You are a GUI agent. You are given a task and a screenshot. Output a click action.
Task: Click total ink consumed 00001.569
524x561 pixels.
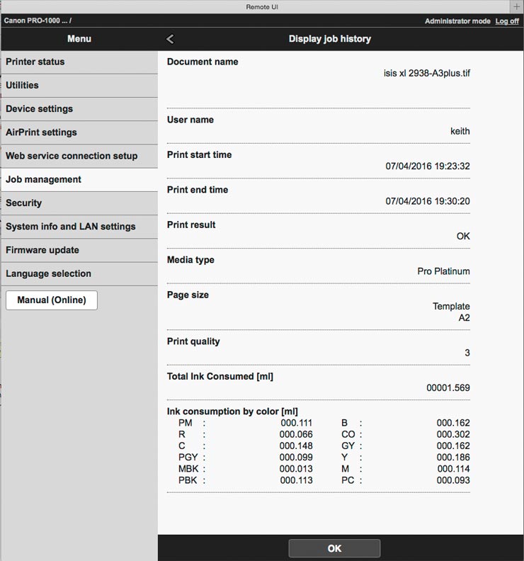448,388
